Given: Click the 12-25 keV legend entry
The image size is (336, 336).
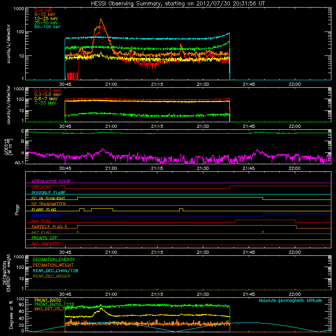Looking at the screenshot, I should click(46, 18).
